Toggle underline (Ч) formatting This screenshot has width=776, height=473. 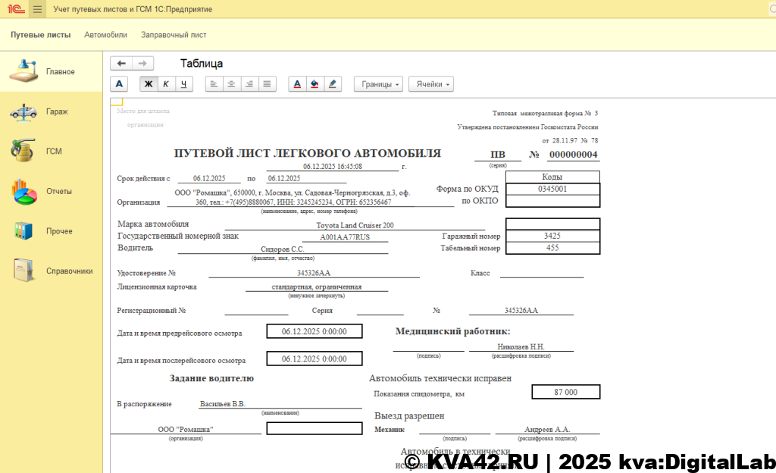183,84
